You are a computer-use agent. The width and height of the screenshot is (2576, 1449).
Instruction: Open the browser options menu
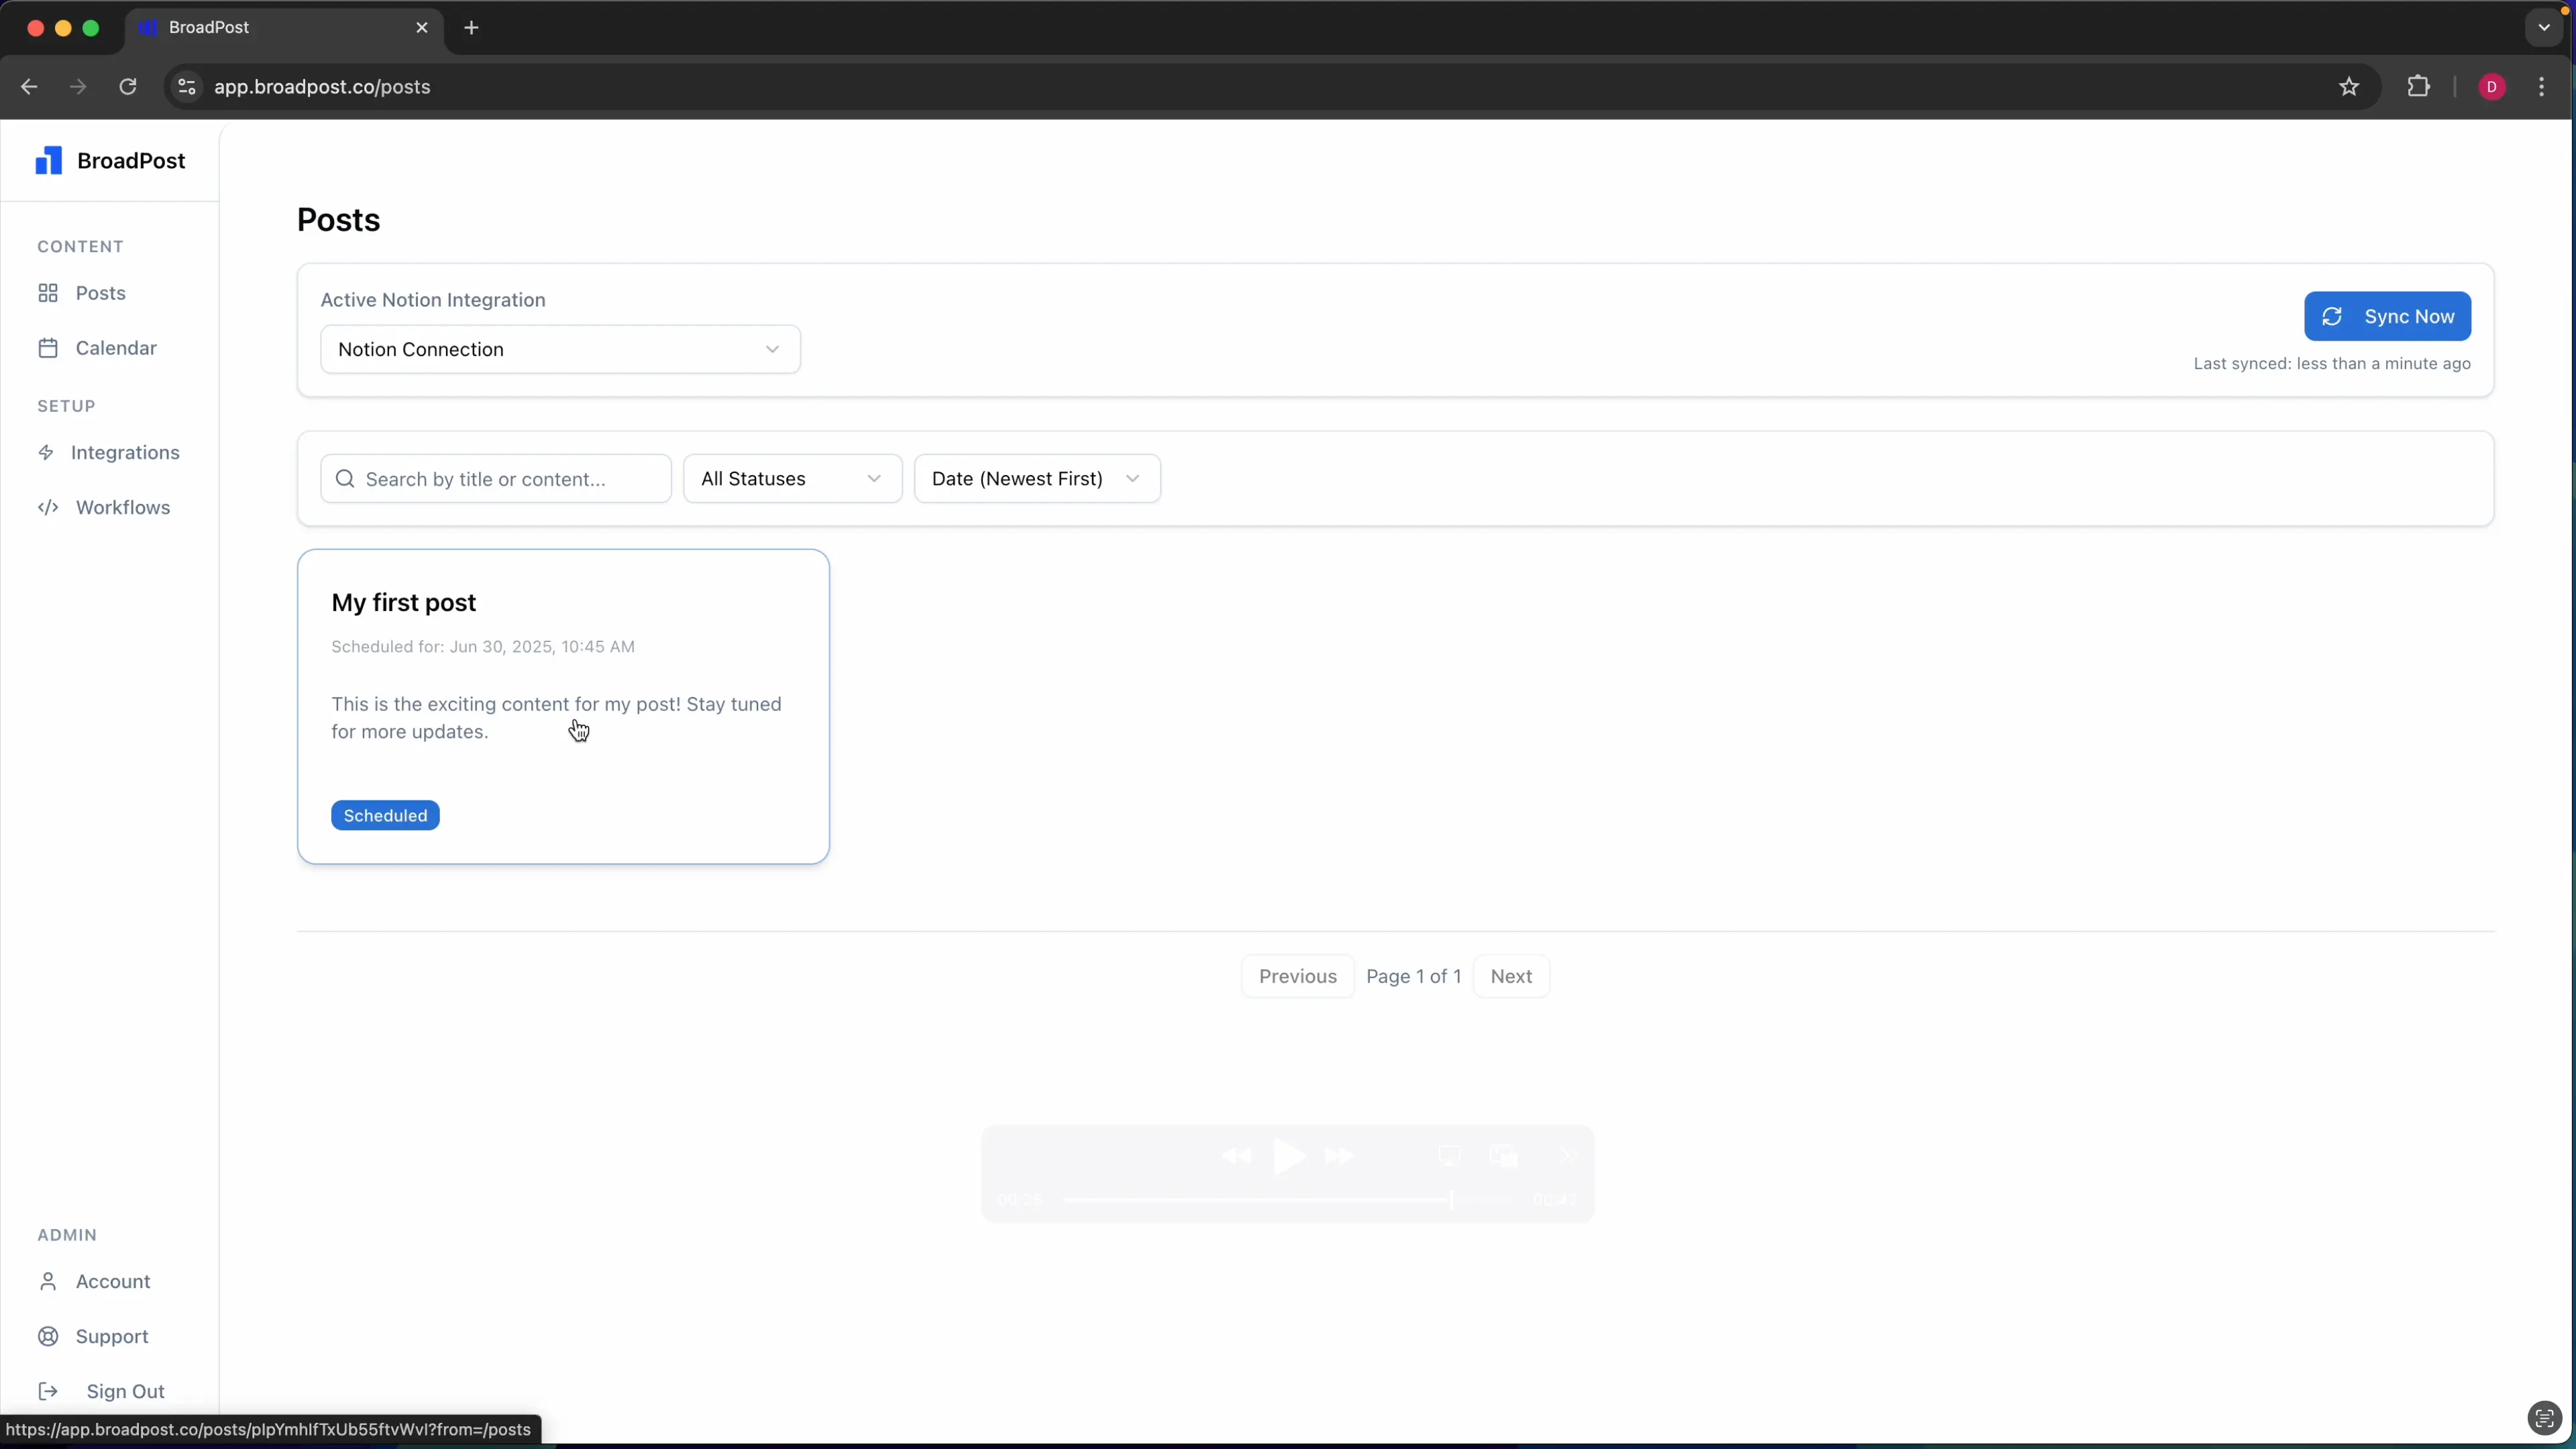click(x=2542, y=87)
